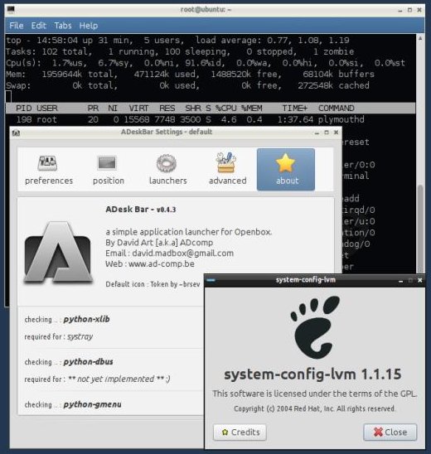Screen dimensions: 431x454
Task: Click 'Default icon : Token by -brsev' text
Action: (x=153, y=284)
